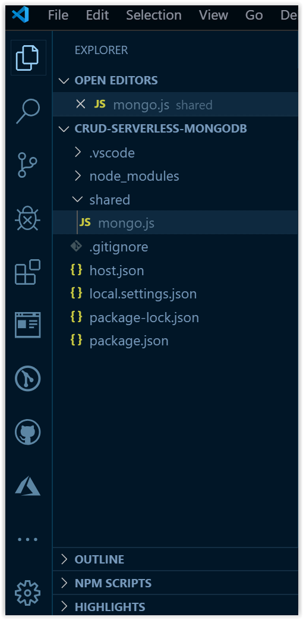Image resolution: width=303 pixels, height=620 pixels.
Task: Open the Selection menu
Action: point(154,15)
